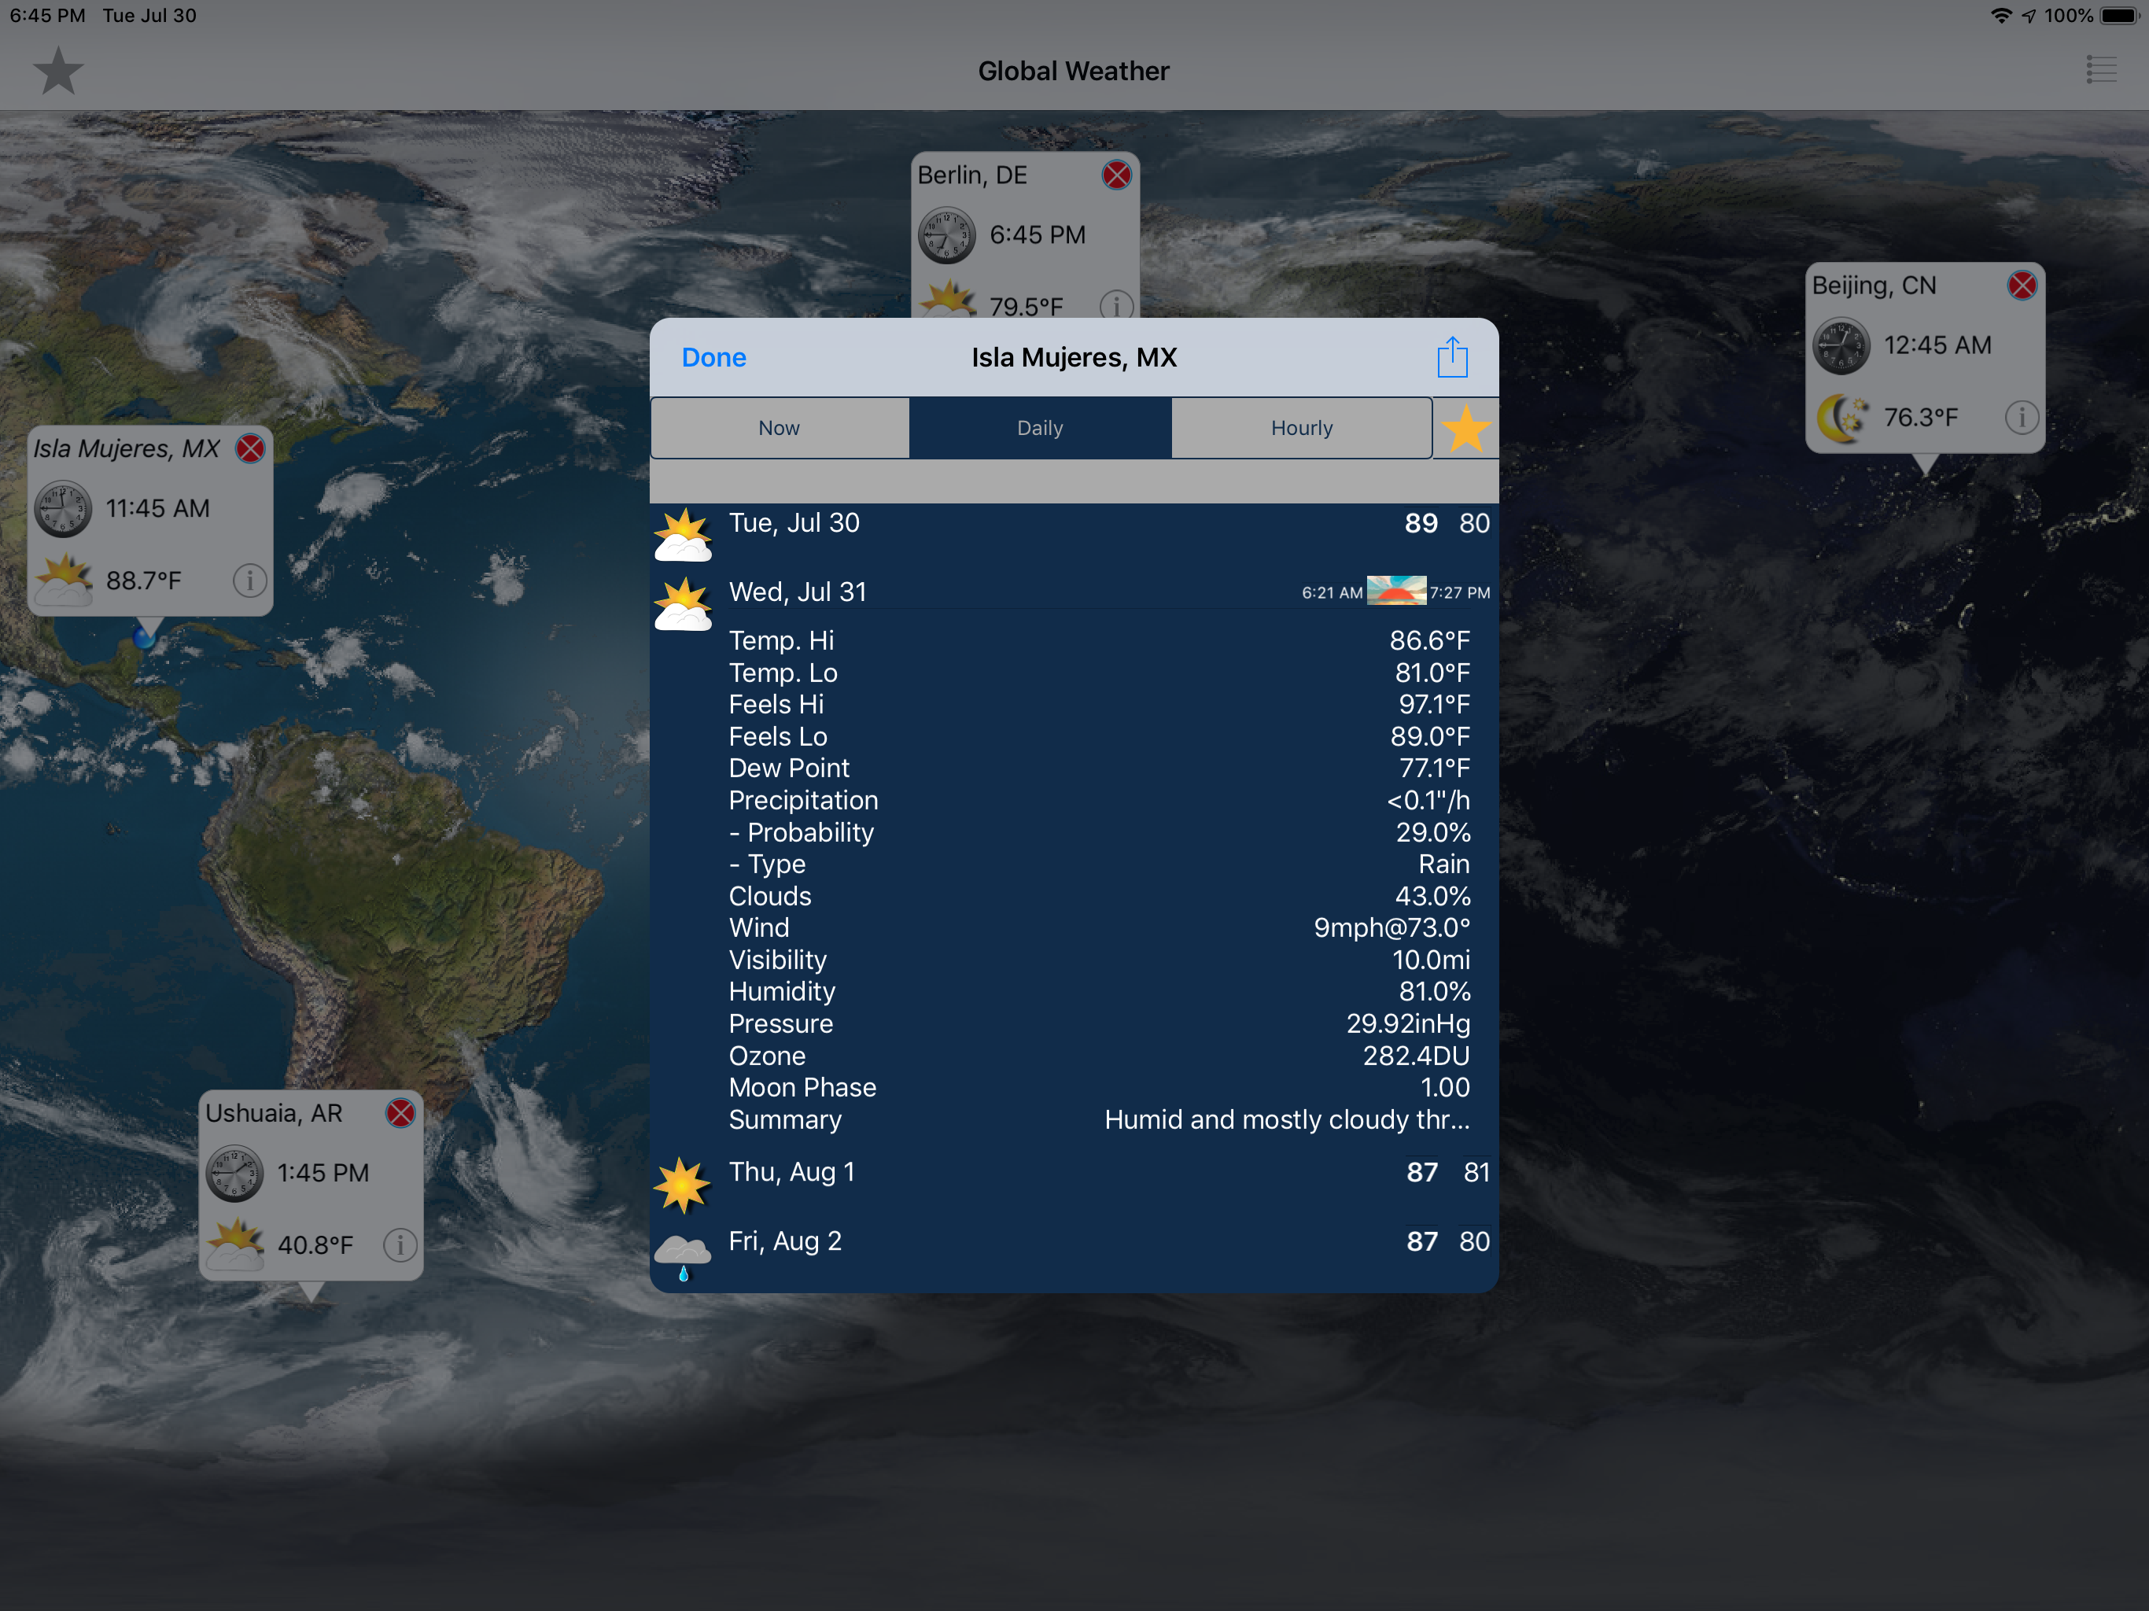The height and width of the screenshot is (1611, 2149).
Task: Open info for Isla Mujeres 88.7°F
Action: point(249,581)
